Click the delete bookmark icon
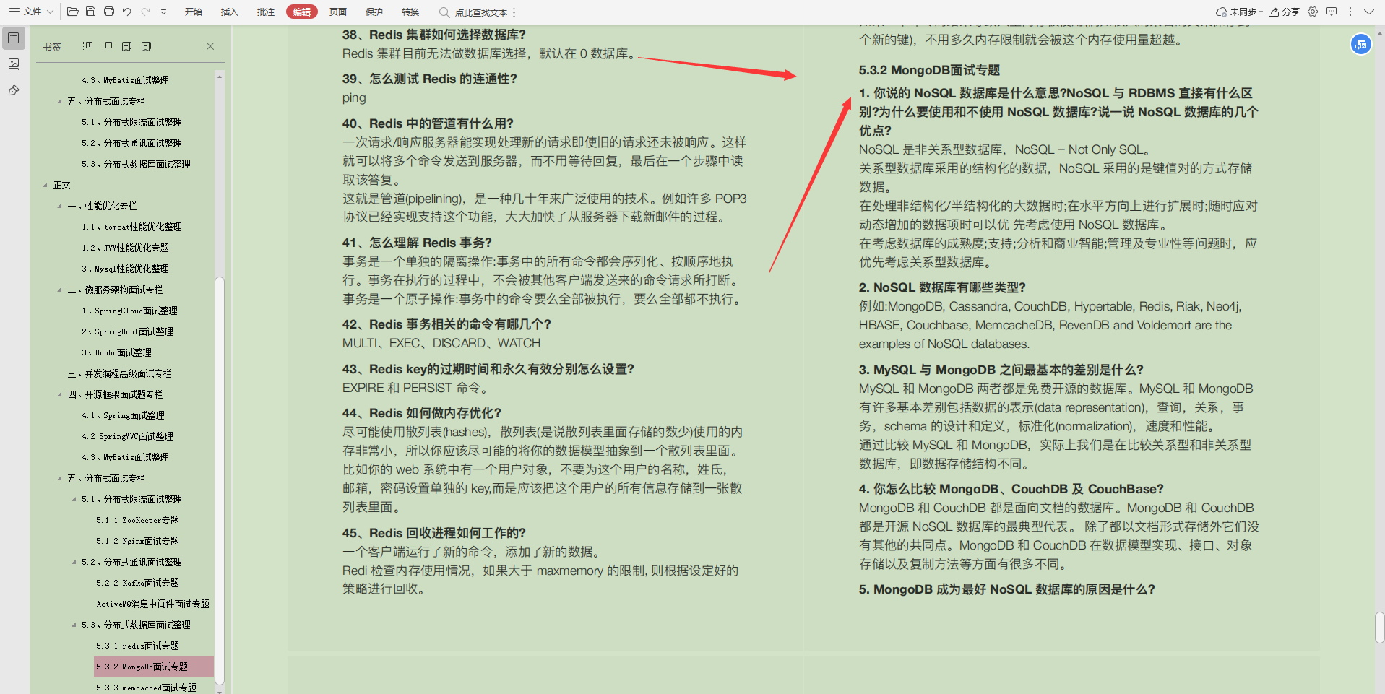 click(146, 46)
